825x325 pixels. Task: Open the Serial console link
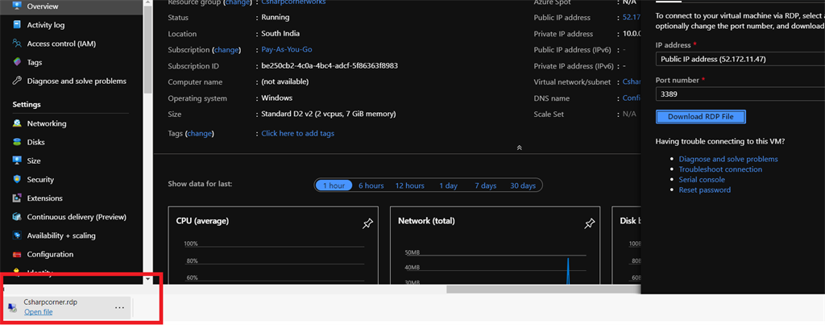[x=702, y=180]
